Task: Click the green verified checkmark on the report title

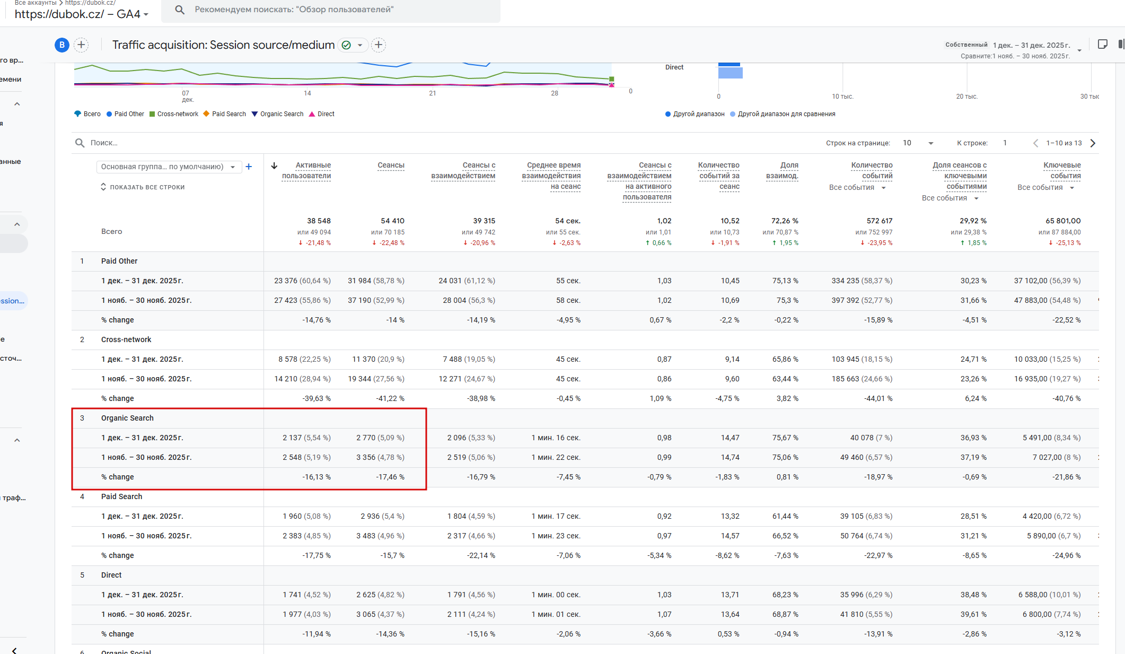Action: [346, 45]
